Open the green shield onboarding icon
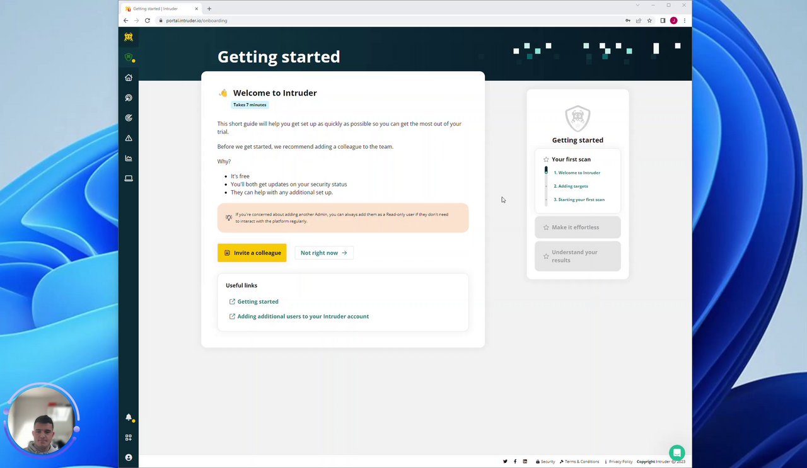 pos(129,57)
